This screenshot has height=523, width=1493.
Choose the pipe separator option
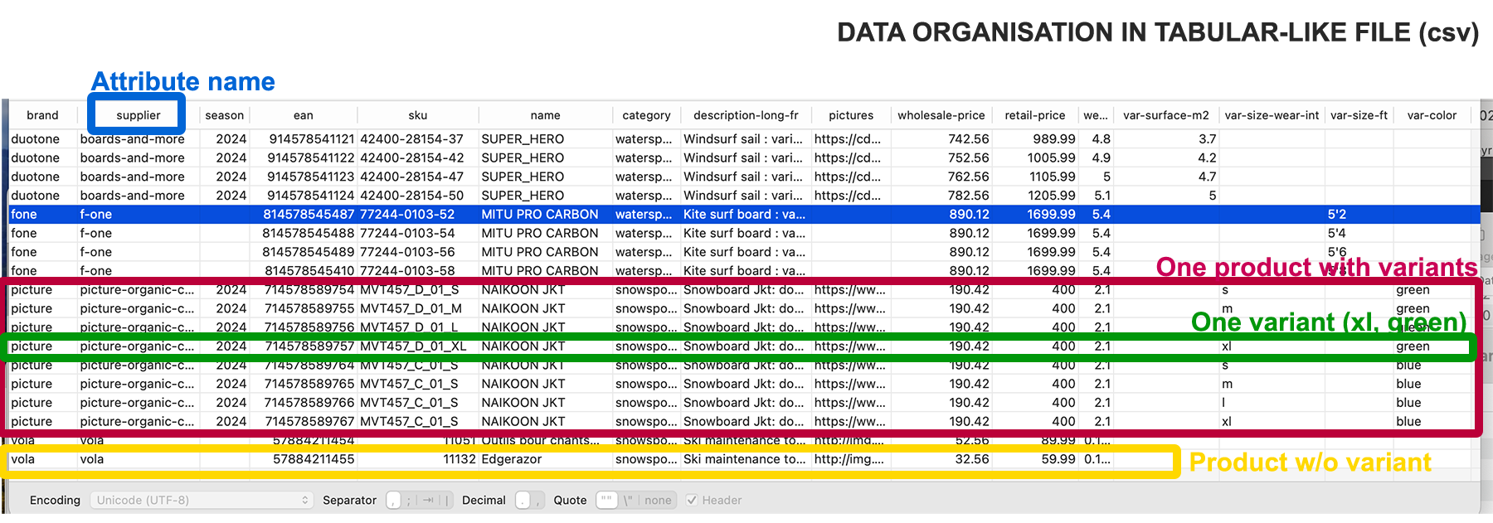446,501
